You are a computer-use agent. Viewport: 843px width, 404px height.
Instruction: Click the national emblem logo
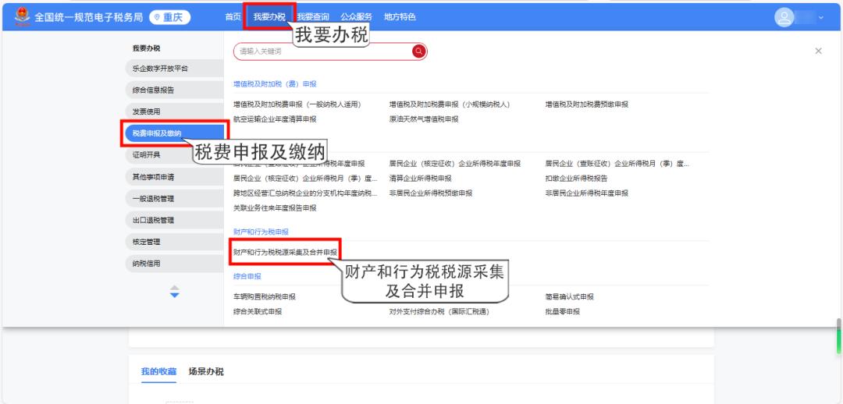click(23, 17)
